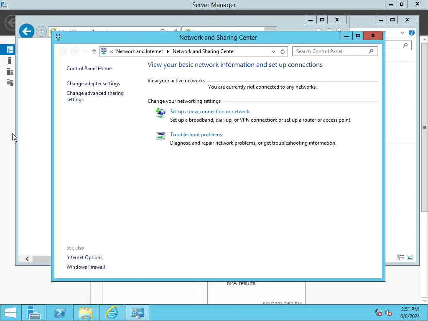Click the Troubleshoot problems icon
This screenshot has width=428, height=321.
(x=160, y=136)
